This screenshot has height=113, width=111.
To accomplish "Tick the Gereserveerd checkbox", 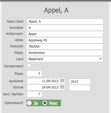I will [29, 65].
